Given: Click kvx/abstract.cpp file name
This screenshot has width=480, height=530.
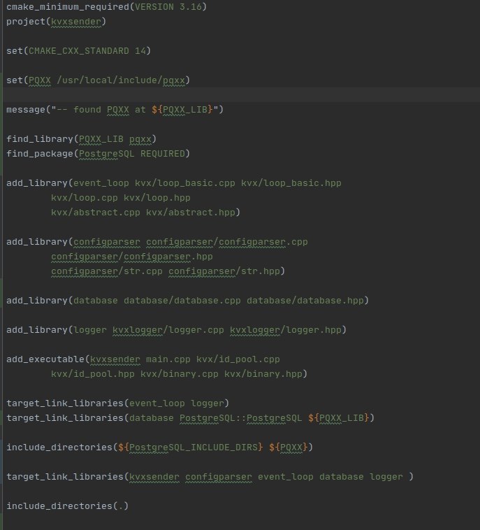Looking at the screenshot, I should click(x=96, y=213).
